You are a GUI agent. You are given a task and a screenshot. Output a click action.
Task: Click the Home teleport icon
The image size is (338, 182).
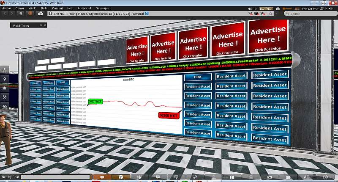coord(21,14)
